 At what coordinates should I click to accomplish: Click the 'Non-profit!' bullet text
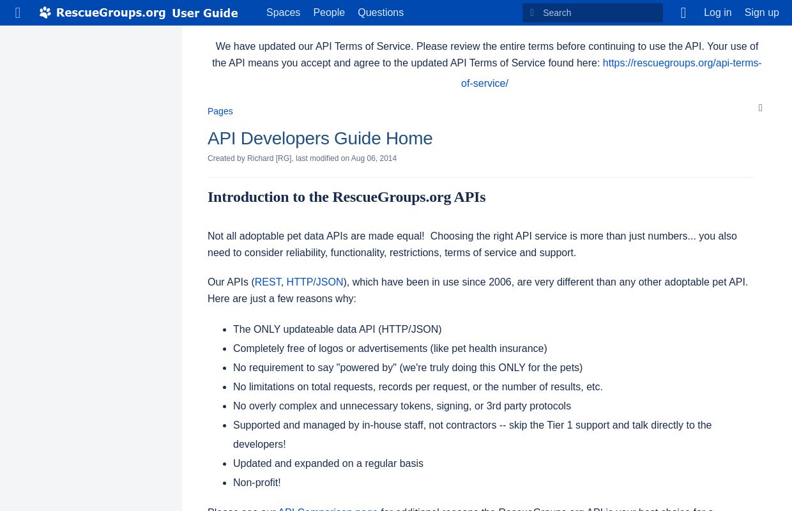(257, 483)
